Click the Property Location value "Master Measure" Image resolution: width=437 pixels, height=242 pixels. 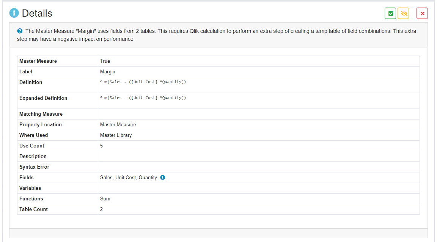118,124
